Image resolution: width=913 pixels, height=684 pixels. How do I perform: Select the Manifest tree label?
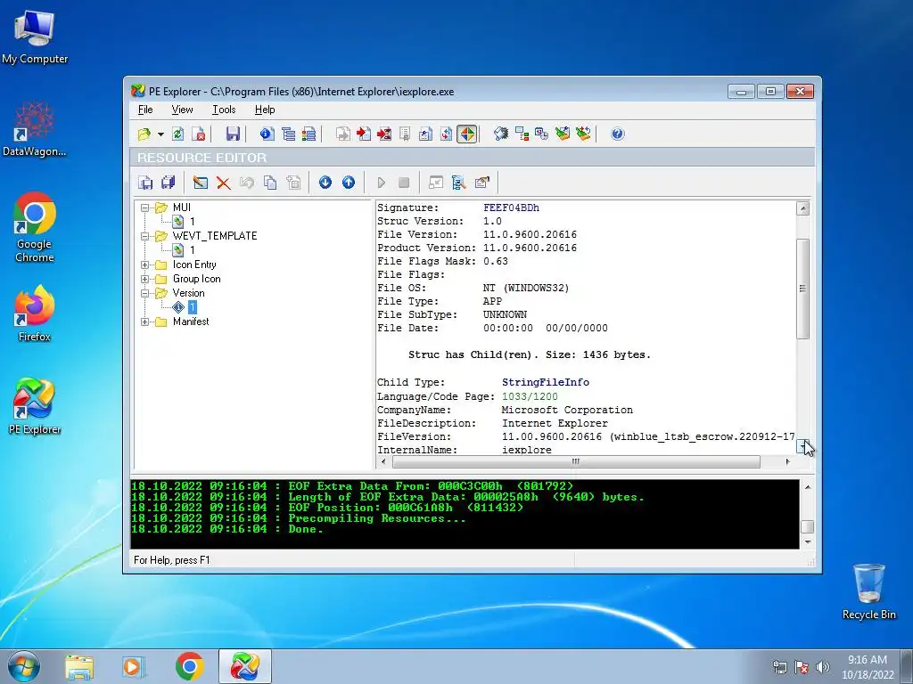(x=191, y=322)
